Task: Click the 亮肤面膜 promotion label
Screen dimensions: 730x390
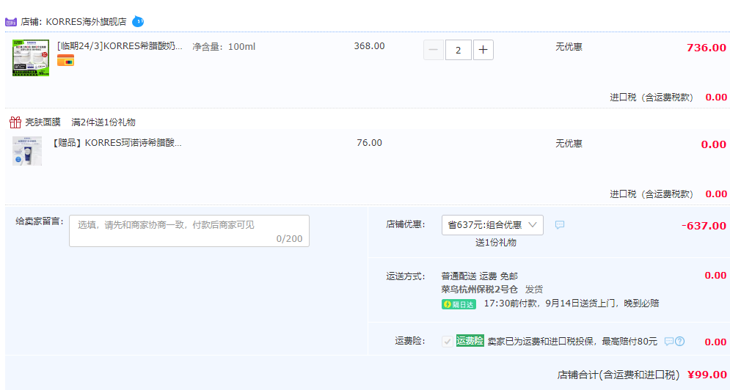Action: (43, 122)
